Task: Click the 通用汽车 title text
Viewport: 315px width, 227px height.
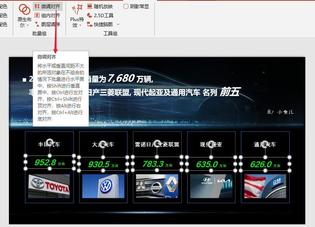Action: click(x=265, y=145)
